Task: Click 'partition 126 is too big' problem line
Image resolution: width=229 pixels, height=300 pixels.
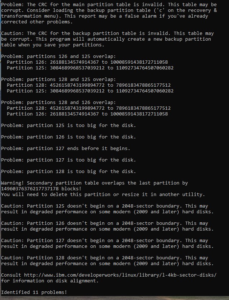Action: click(68, 137)
